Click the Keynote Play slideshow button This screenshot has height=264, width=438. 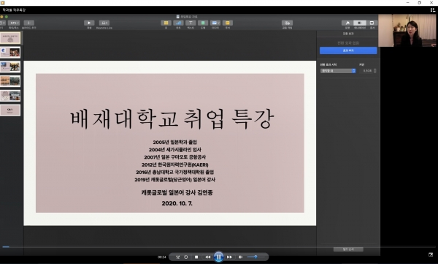89,23
